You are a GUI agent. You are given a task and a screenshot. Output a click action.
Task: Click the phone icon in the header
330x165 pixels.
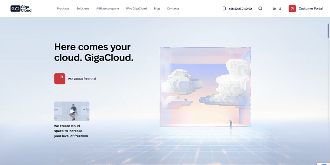click(x=224, y=8)
